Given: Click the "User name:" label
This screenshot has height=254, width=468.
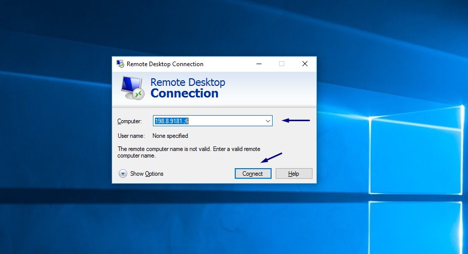Looking at the screenshot, I should click(x=131, y=136).
